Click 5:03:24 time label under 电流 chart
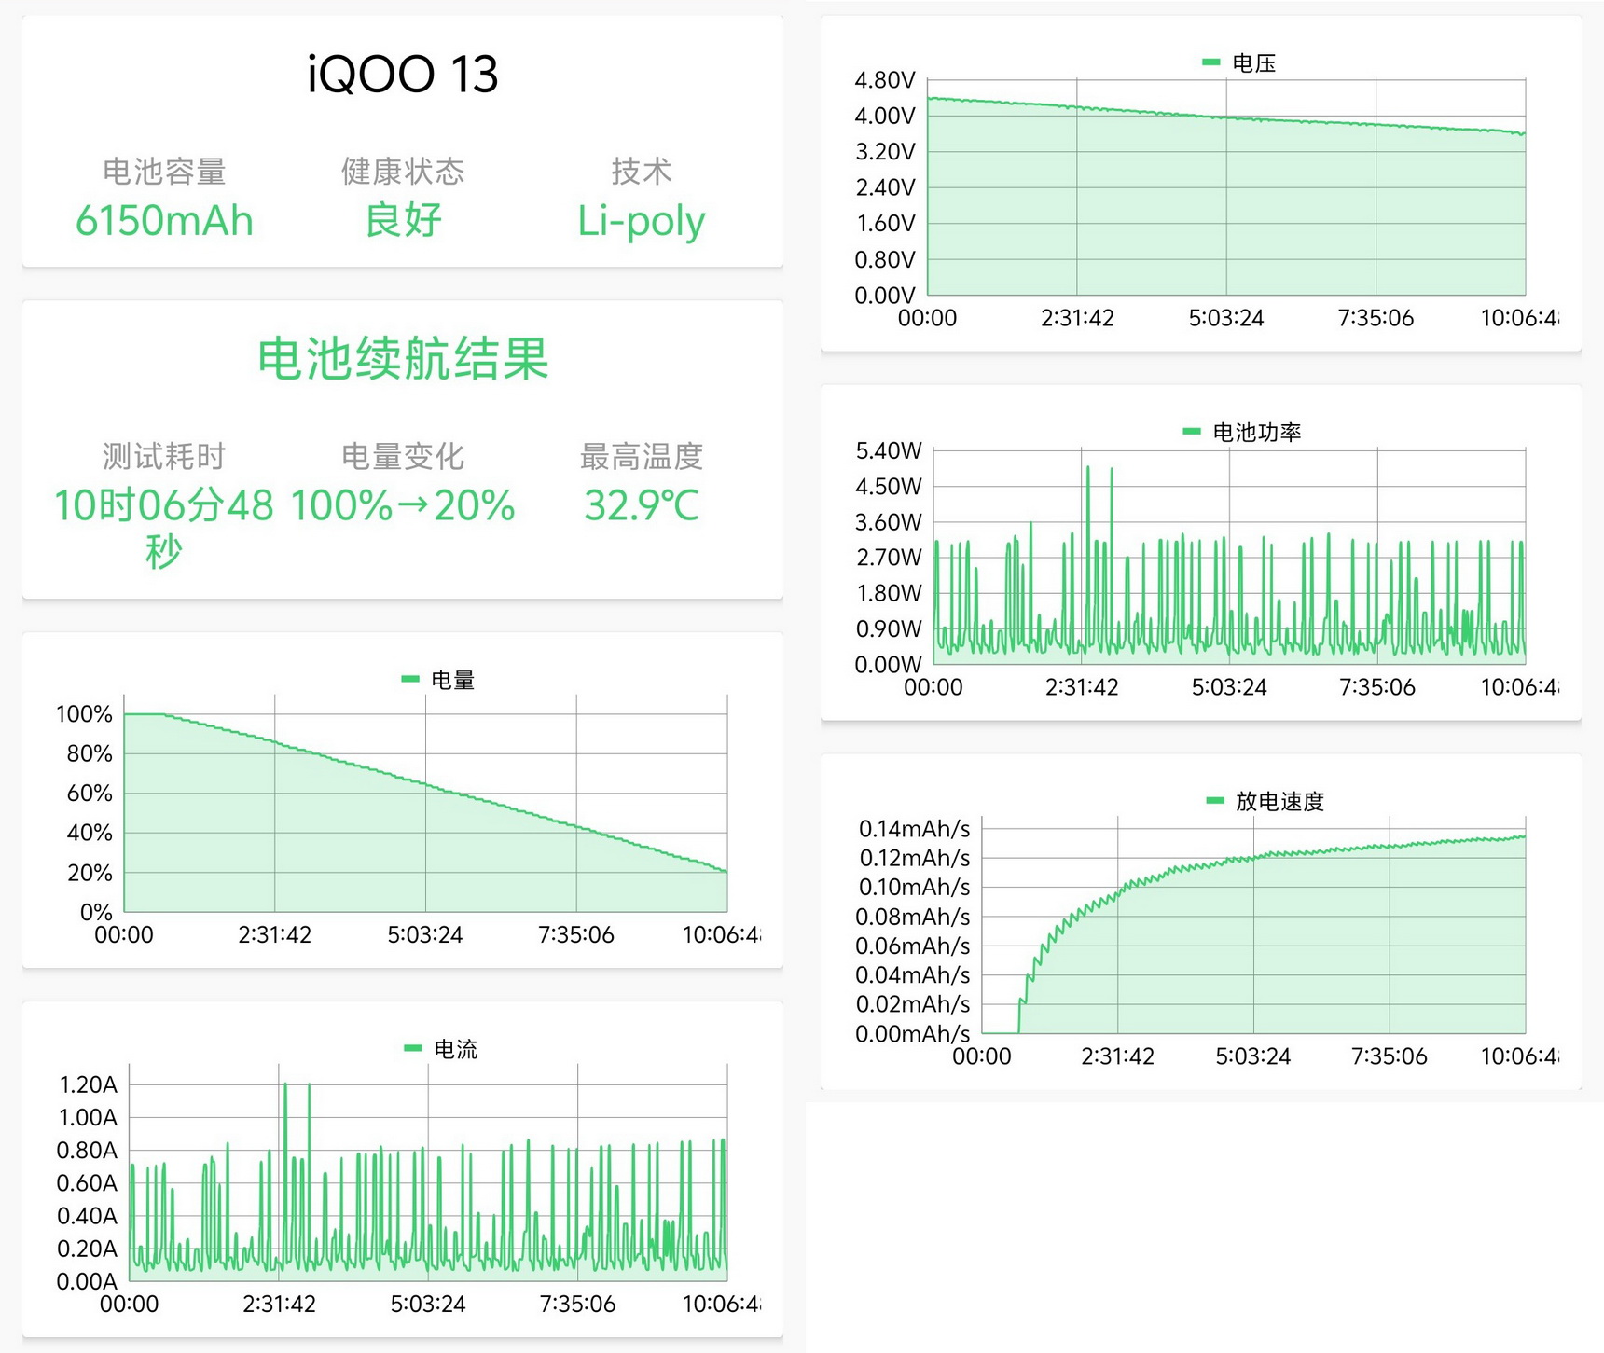The width and height of the screenshot is (1604, 1353). pos(428,1304)
